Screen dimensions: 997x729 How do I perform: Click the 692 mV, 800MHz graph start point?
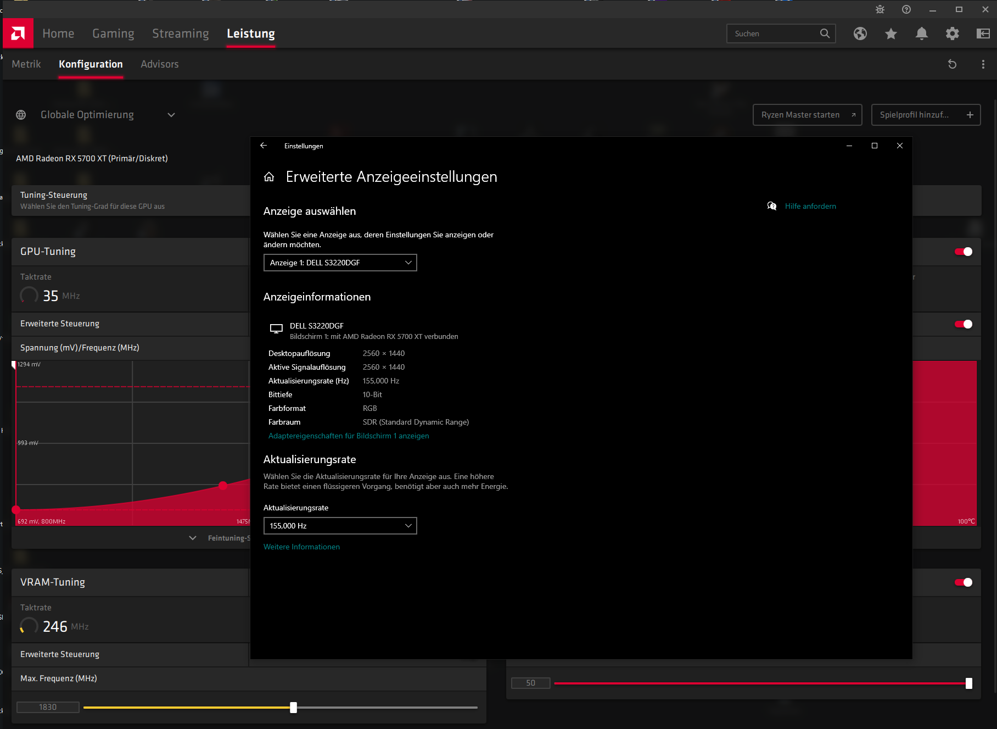16,510
